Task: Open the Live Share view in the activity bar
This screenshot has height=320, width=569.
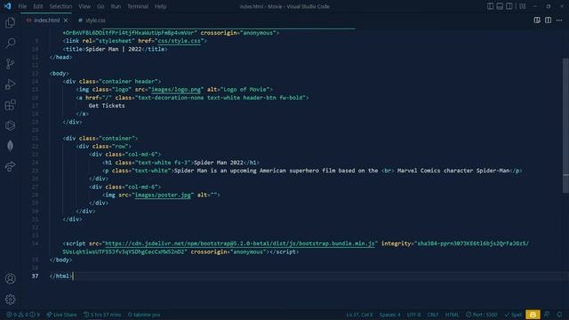Action: [10, 166]
